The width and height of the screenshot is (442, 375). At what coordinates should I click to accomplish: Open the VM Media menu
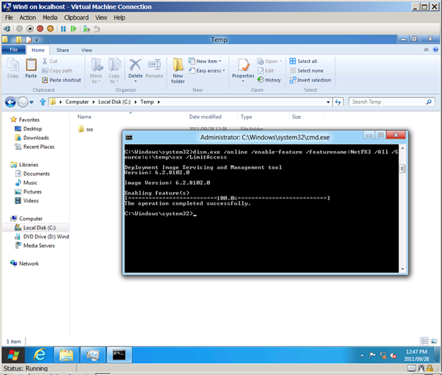coord(50,18)
